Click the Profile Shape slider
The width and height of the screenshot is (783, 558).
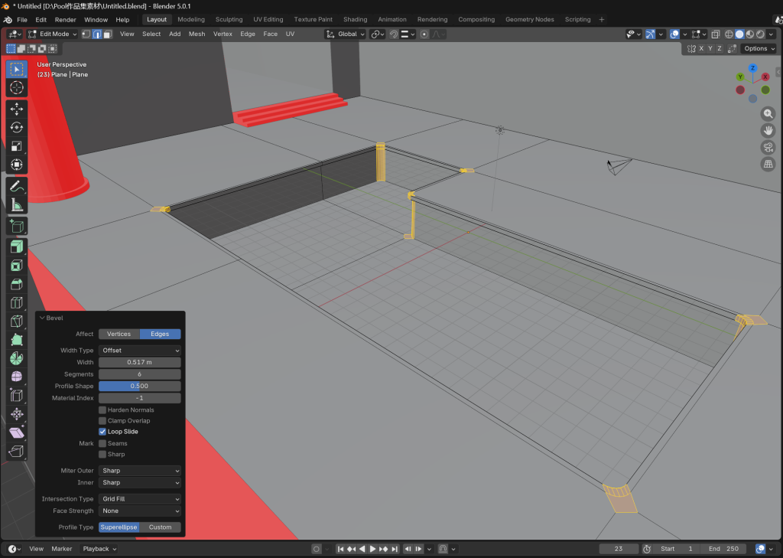tap(140, 387)
